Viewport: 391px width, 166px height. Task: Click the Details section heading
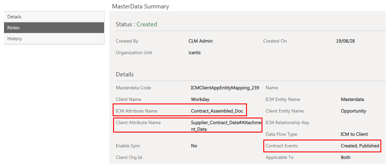125,74
